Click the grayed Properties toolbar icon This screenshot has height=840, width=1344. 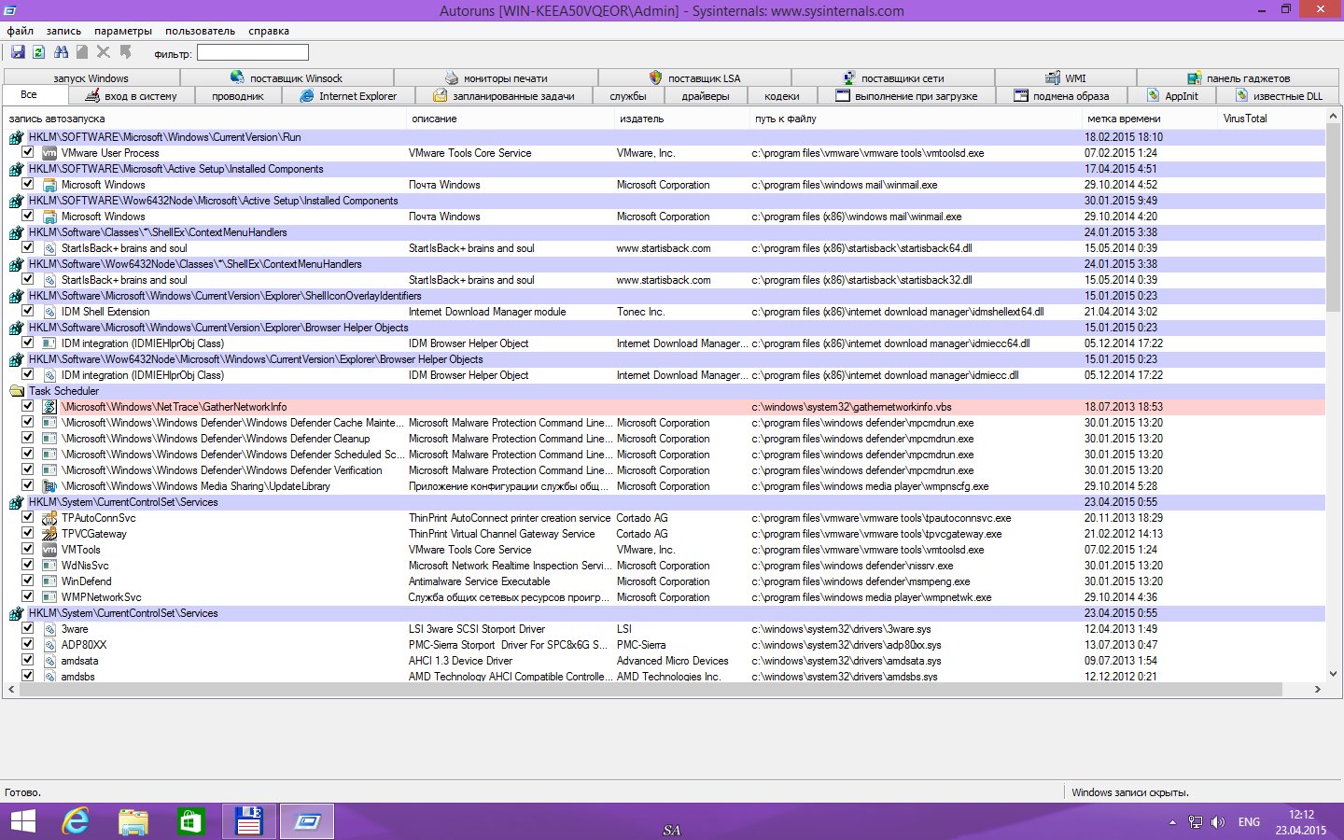pyautogui.click(x=82, y=52)
